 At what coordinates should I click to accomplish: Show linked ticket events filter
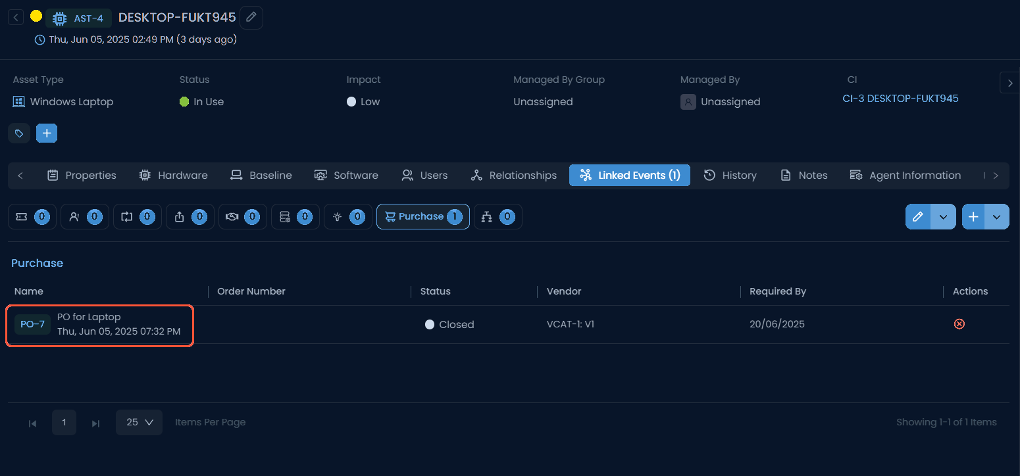32,216
